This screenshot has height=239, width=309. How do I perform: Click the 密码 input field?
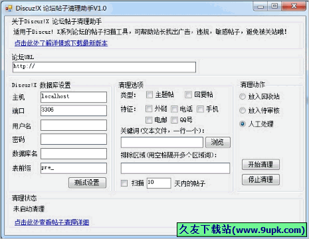click(74, 139)
